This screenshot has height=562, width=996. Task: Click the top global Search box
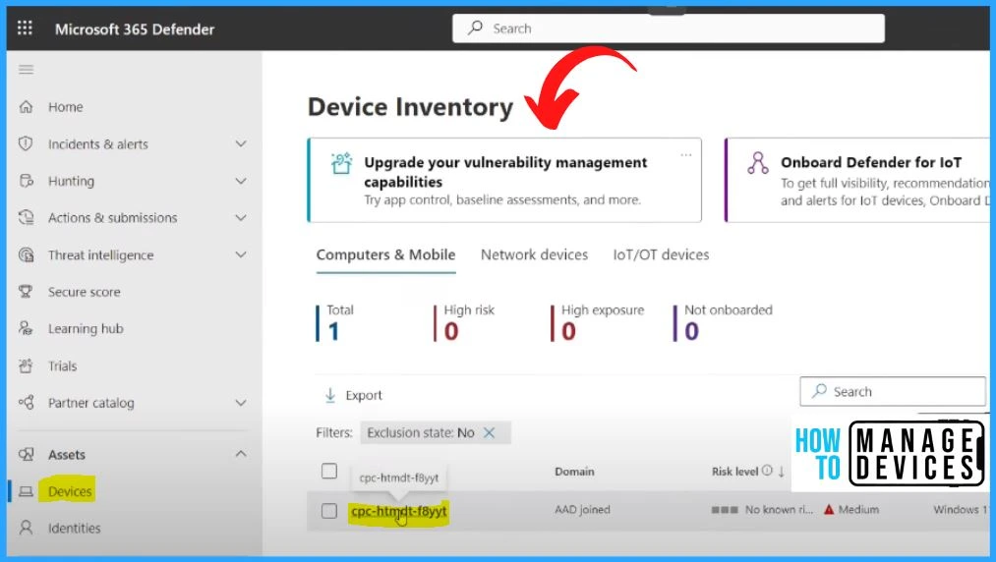click(669, 28)
